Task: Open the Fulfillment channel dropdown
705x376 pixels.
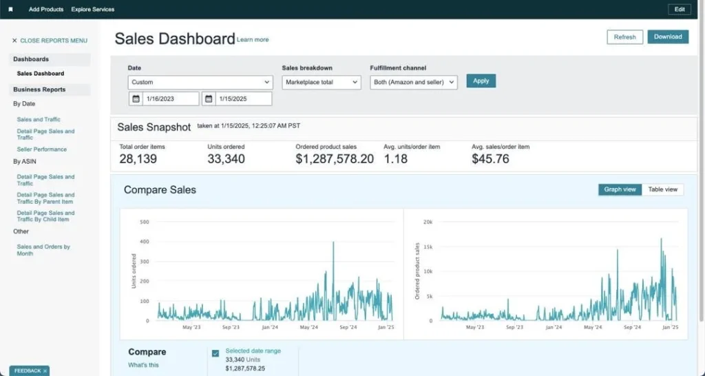Action: (x=413, y=82)
